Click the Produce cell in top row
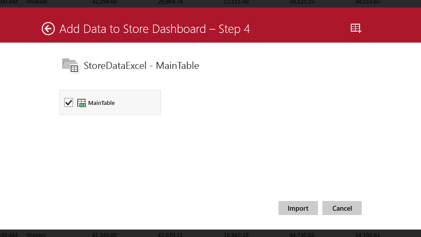The height and width of the screenshot is (237, 421). click(x=36, y=2)
